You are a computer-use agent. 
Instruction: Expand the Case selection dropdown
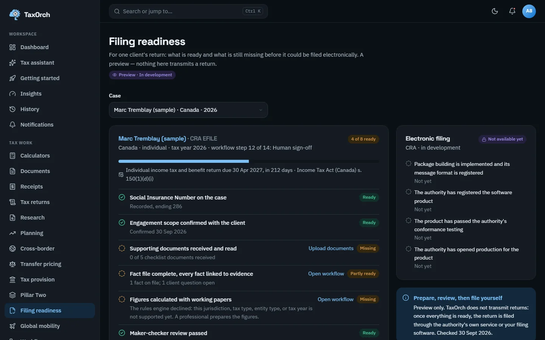click(188, 110)
